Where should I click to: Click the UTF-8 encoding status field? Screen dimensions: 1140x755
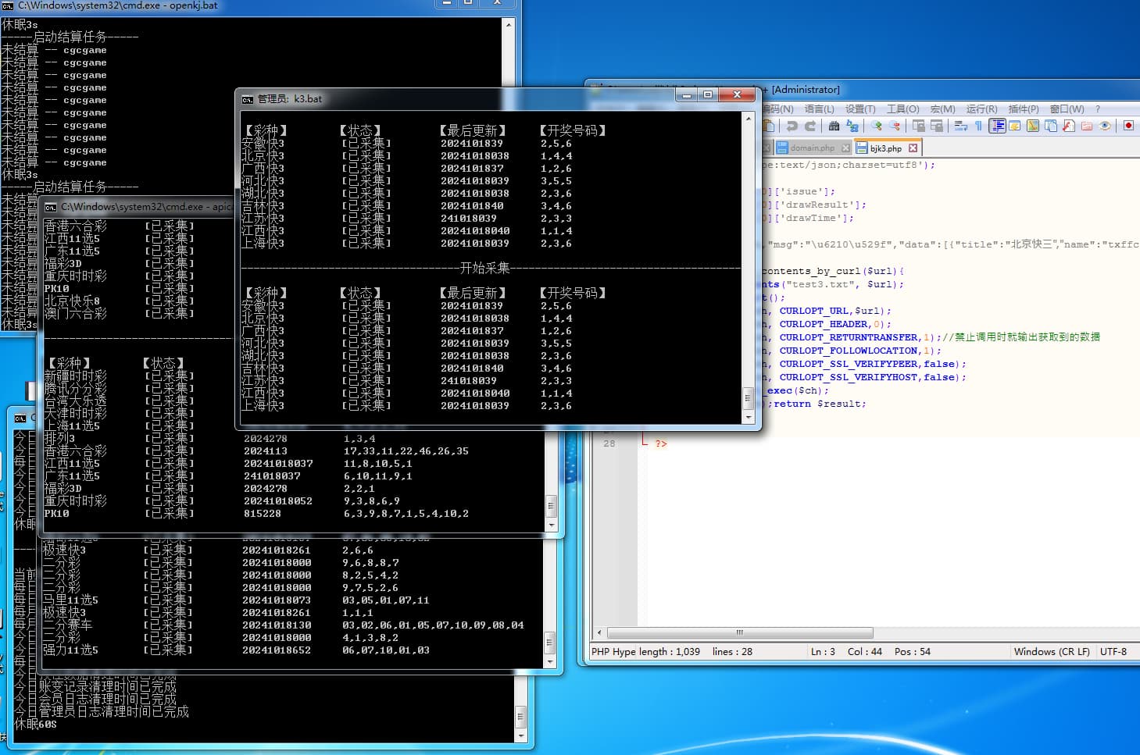pyautogui.click(x=1113, y=651)
